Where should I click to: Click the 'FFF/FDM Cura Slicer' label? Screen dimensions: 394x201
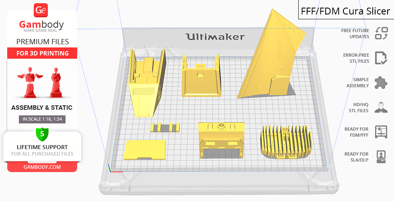346,11
